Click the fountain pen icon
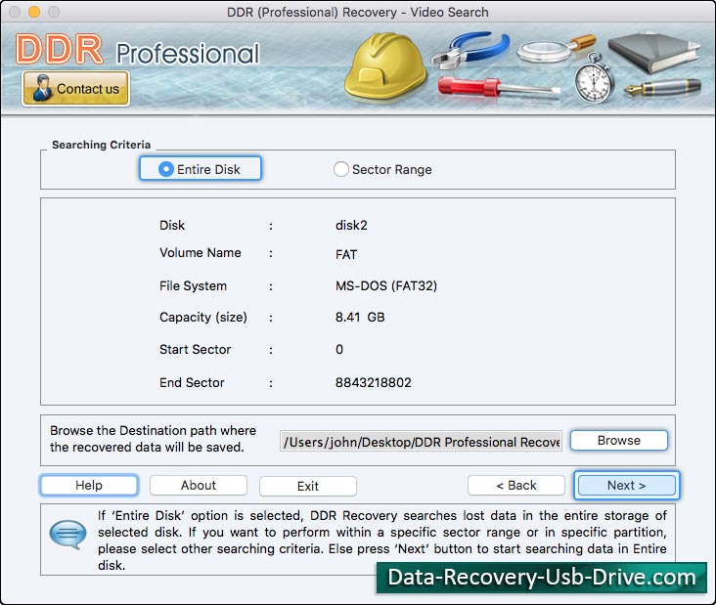 tap(663, 87)
